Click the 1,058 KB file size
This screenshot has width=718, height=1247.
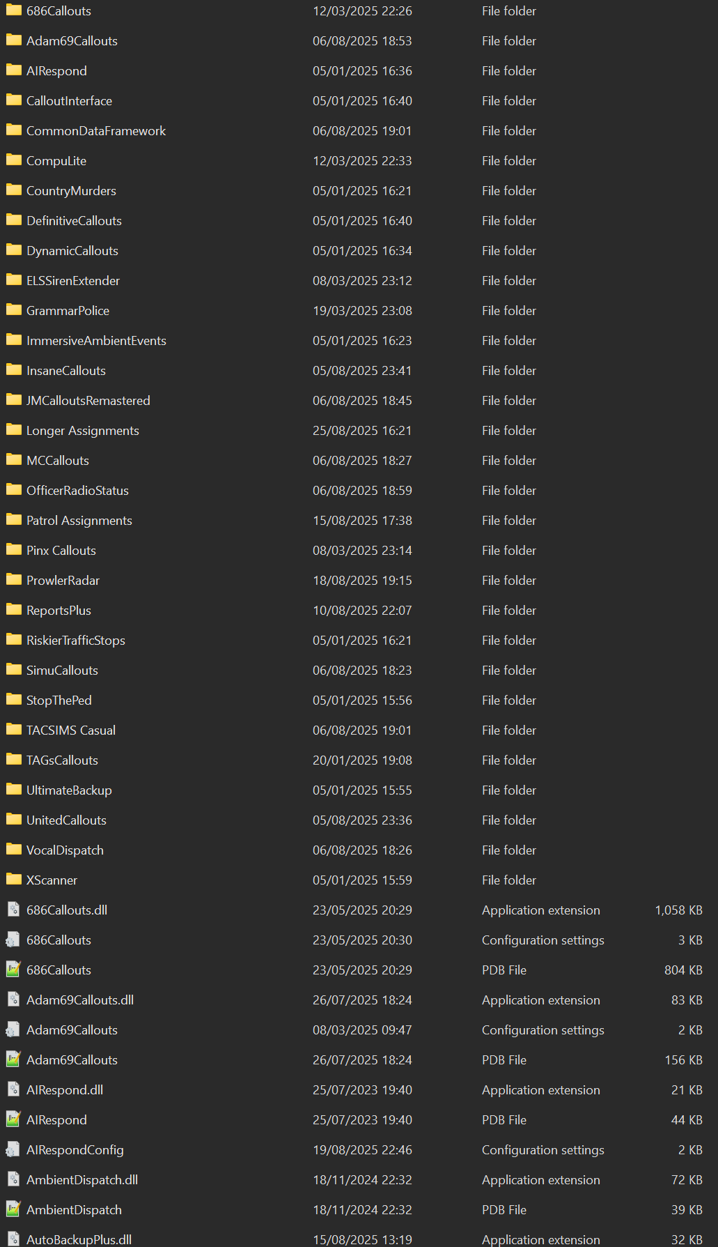[x=678, y=910]
